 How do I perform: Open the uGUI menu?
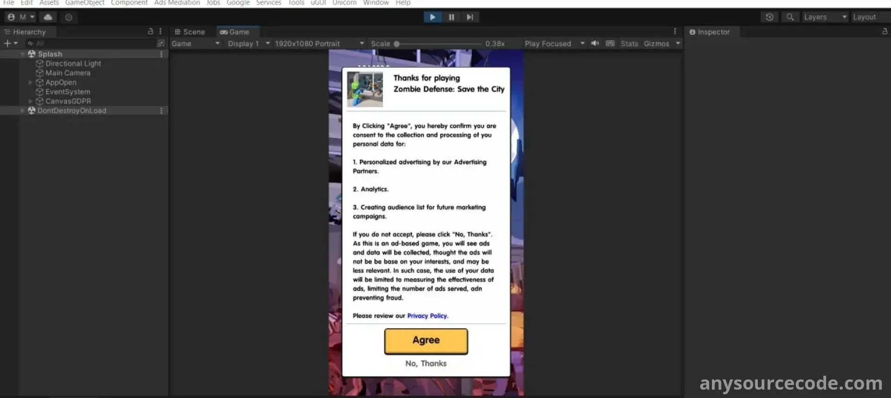point(318,3)
